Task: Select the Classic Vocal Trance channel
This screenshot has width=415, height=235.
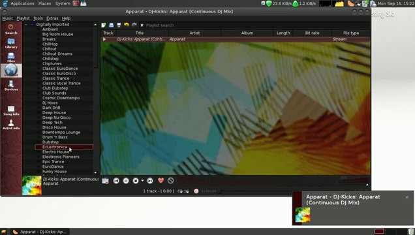Action: click(61, 83)
